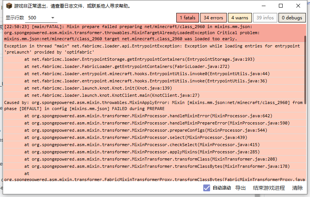Select the applyMixins MixinProcessor.java:285 line

point(154,152)
